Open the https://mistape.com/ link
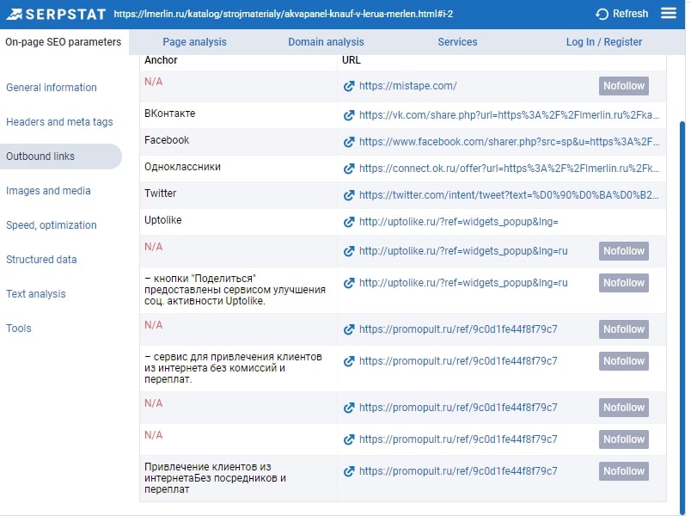Screen dimensions: 691x516 click(407, 86)
